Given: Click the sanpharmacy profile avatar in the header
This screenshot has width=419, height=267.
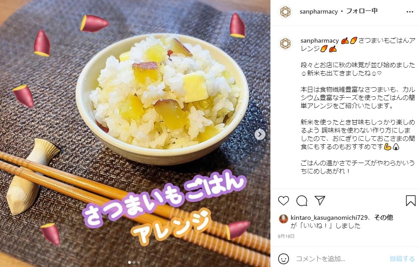Looking at the screenshot, I should pyautogui.click(x=285, y=12).
